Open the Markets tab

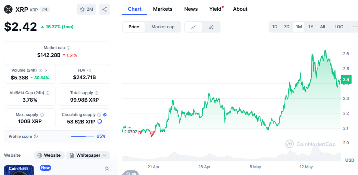click(163, 9)
